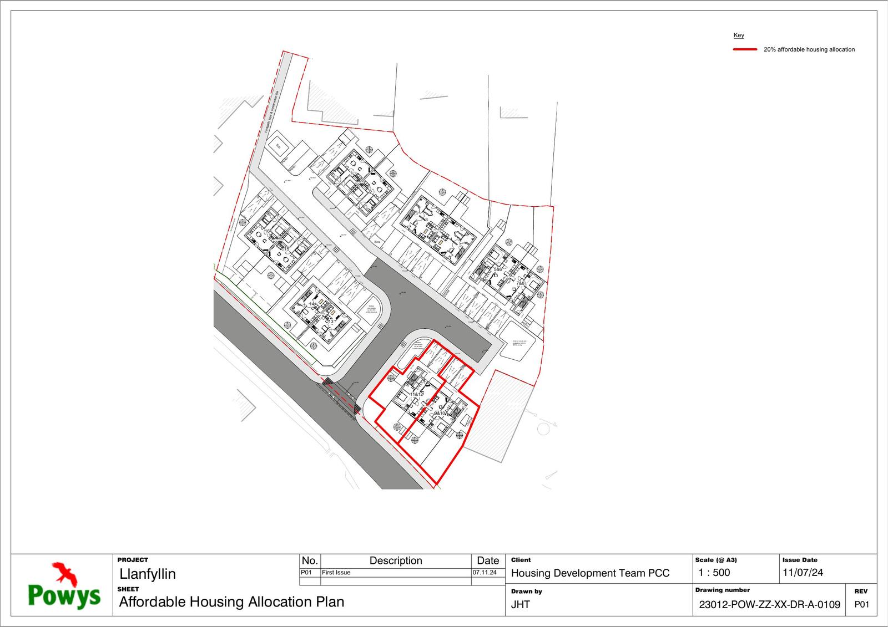888x627 pixels.
Task: Click the Sub station box
Action: coord(279,146)
